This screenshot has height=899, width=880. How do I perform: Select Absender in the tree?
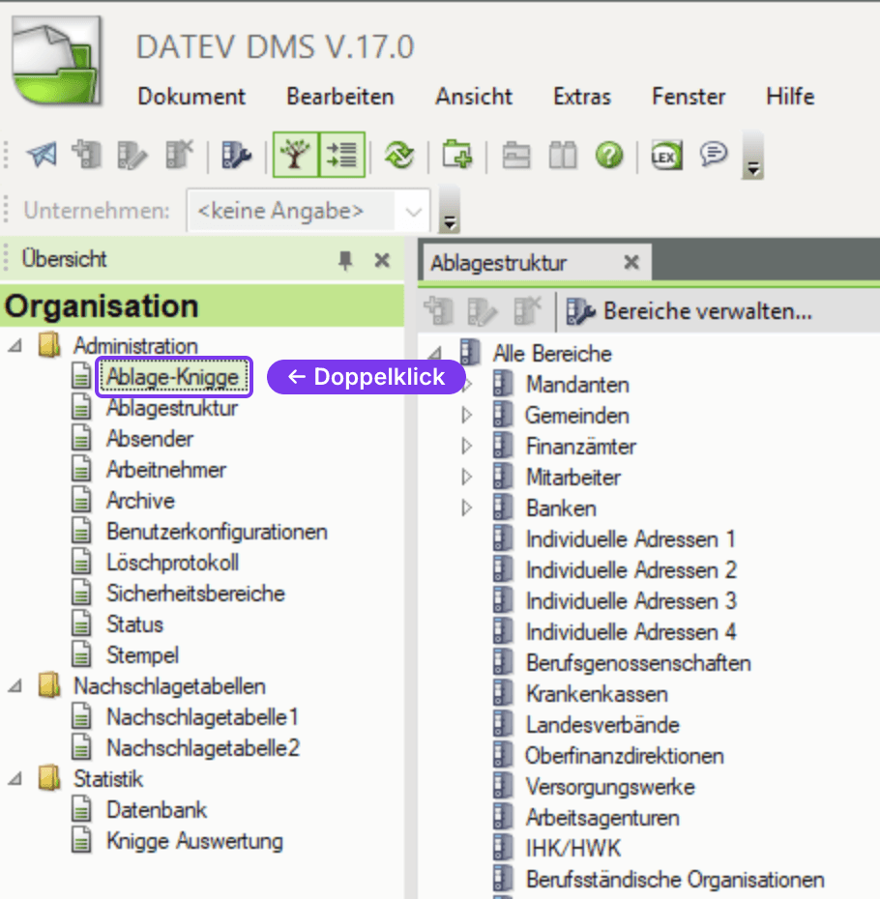point(150,439)
